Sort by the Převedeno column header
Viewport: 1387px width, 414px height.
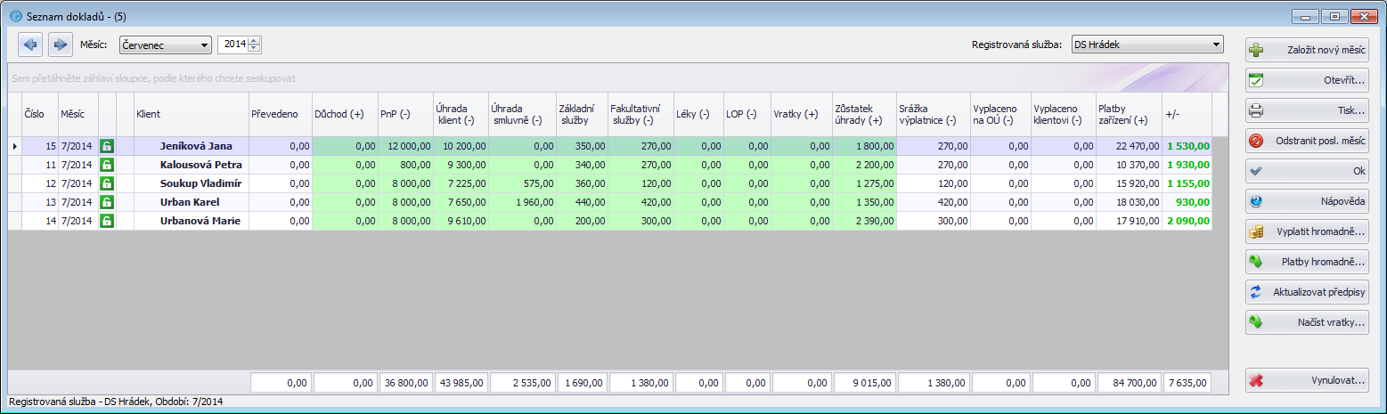click(x=280, y=114)
